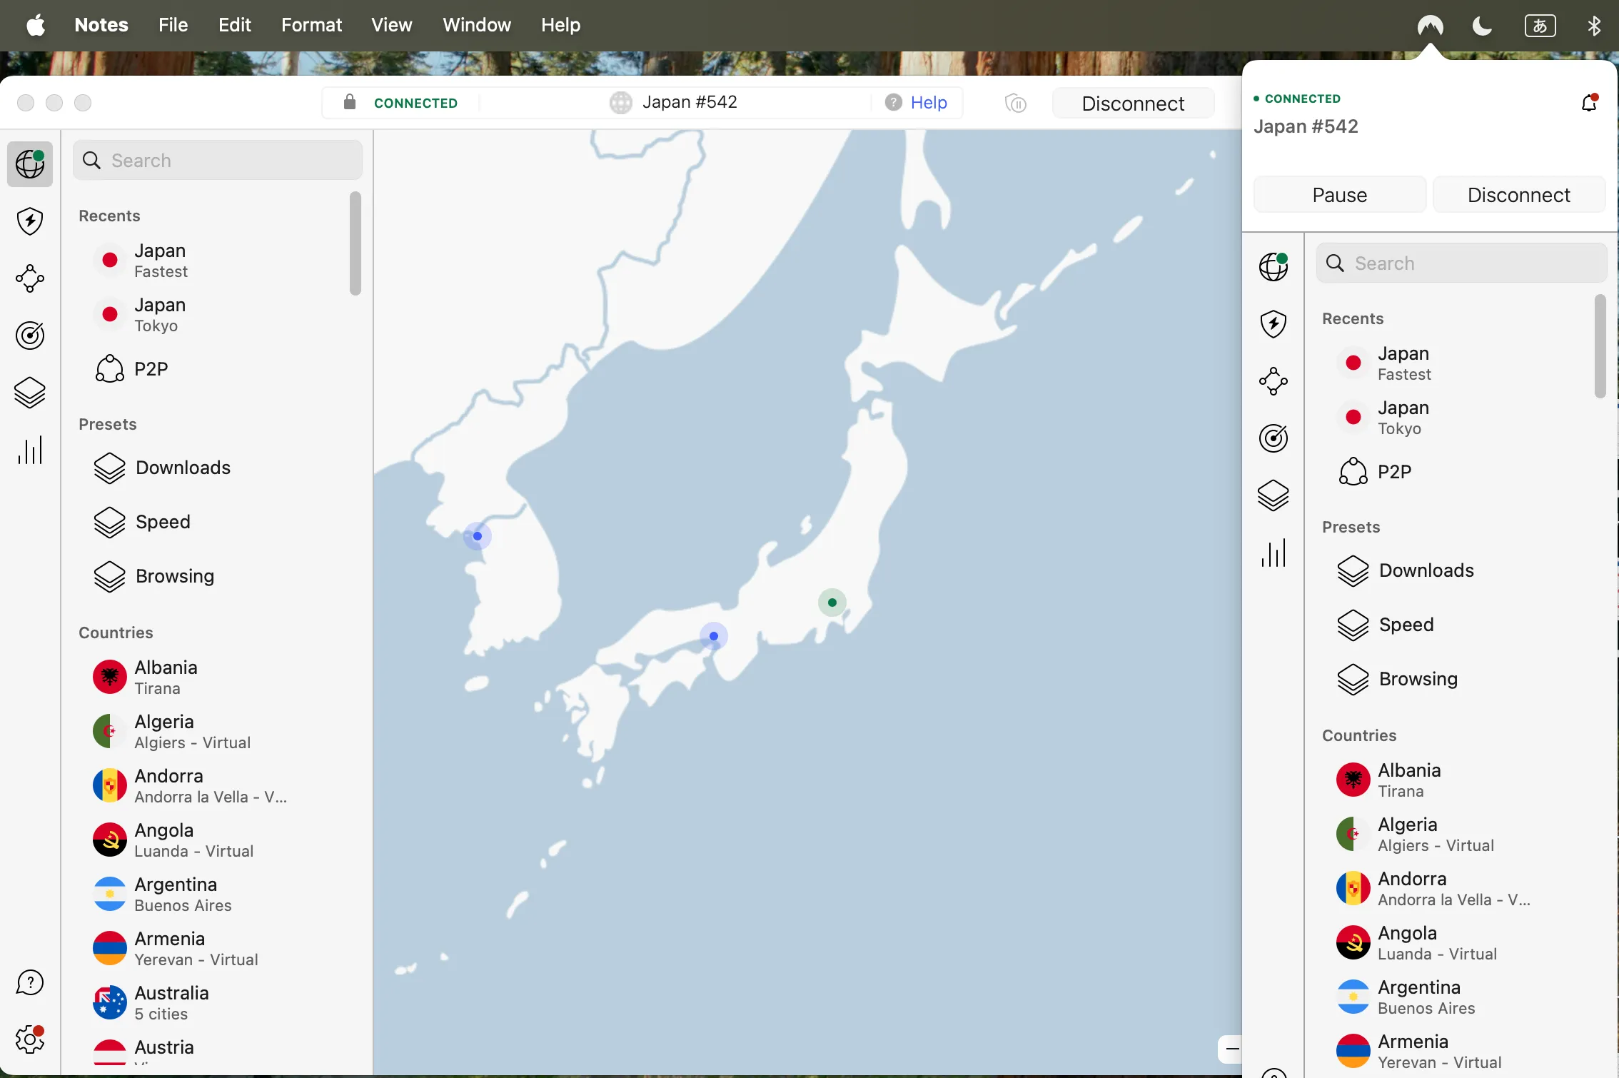Click the blue South Korea server dot on map
Screen dimensions: 1619x1078
pos(478,536)
